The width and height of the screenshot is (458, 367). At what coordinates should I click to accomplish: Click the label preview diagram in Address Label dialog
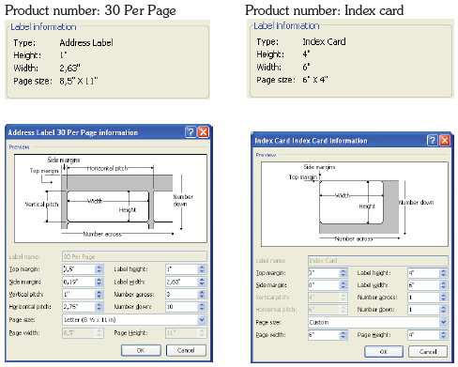tap(111, 198)
